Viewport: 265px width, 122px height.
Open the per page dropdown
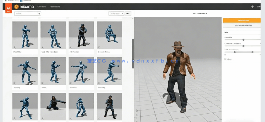click(x=116, y=13)
